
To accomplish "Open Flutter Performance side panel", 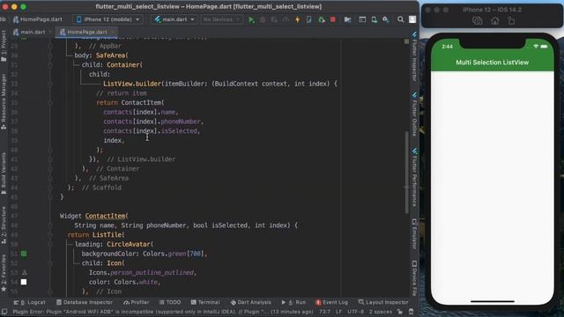I will pyautogui.click(x=414, y=177).
